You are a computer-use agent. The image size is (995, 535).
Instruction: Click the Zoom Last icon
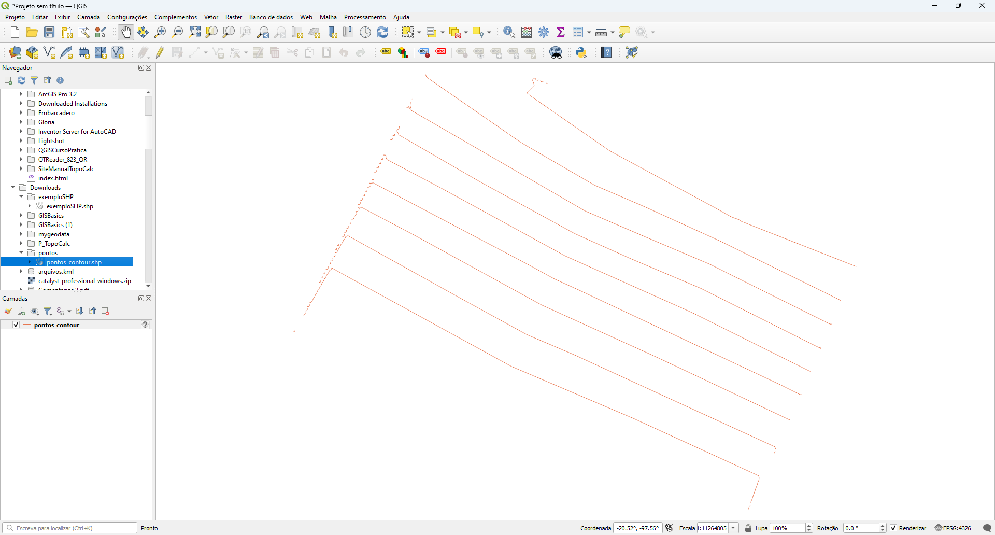coord(263,32)
